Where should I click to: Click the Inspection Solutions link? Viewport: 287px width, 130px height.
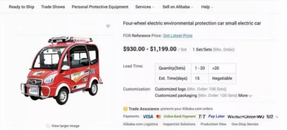point(179,124)
